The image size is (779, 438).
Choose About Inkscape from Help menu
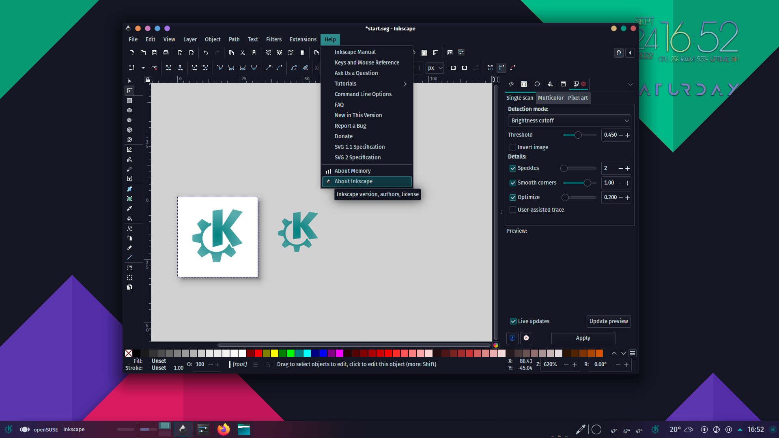pyautogui.click(x=367, y=182)
